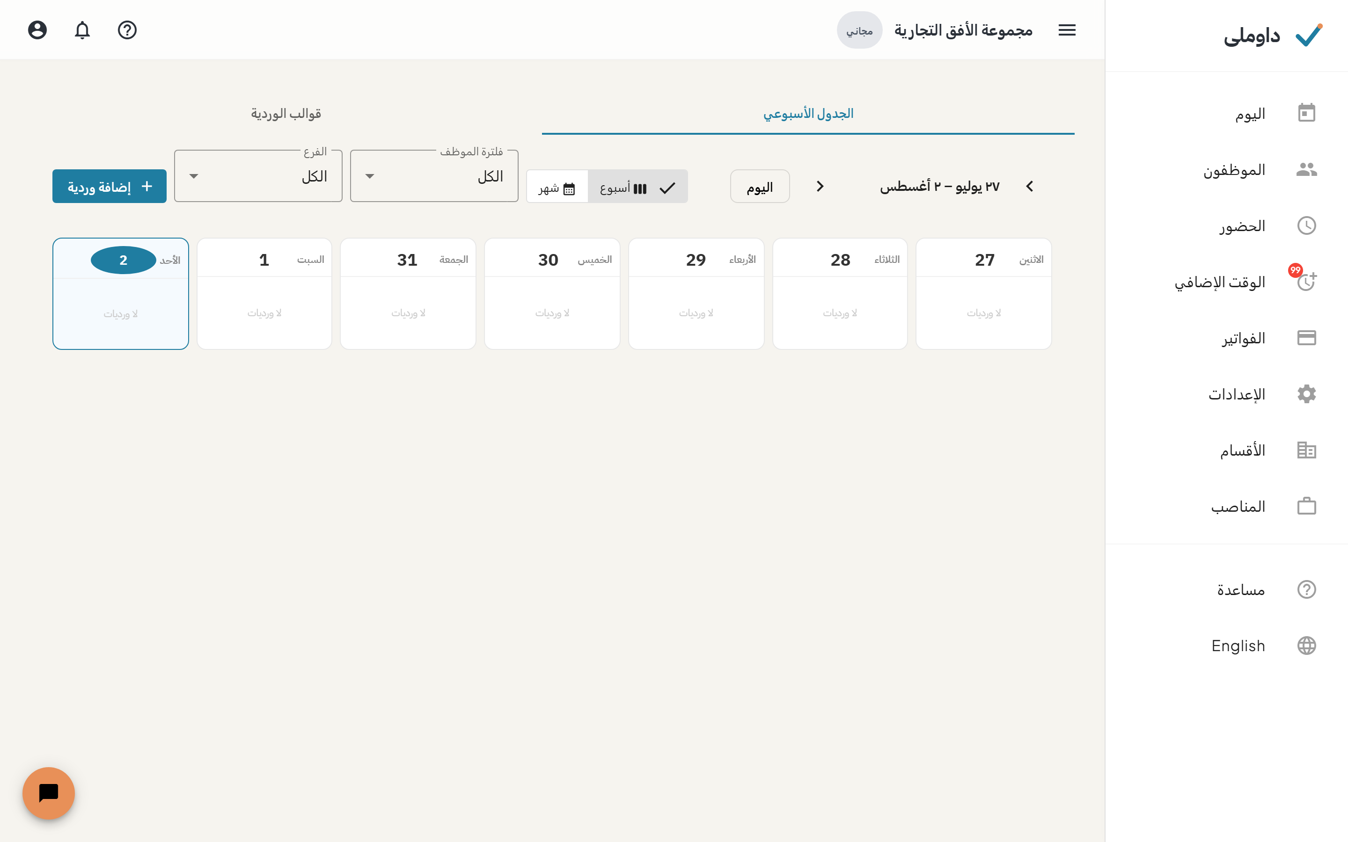Image resolution: width=1348 pixels, height=842 pixels.
Task: Click the مساعدة help icon in the sidebar
Action: [x=1306, y=589]
